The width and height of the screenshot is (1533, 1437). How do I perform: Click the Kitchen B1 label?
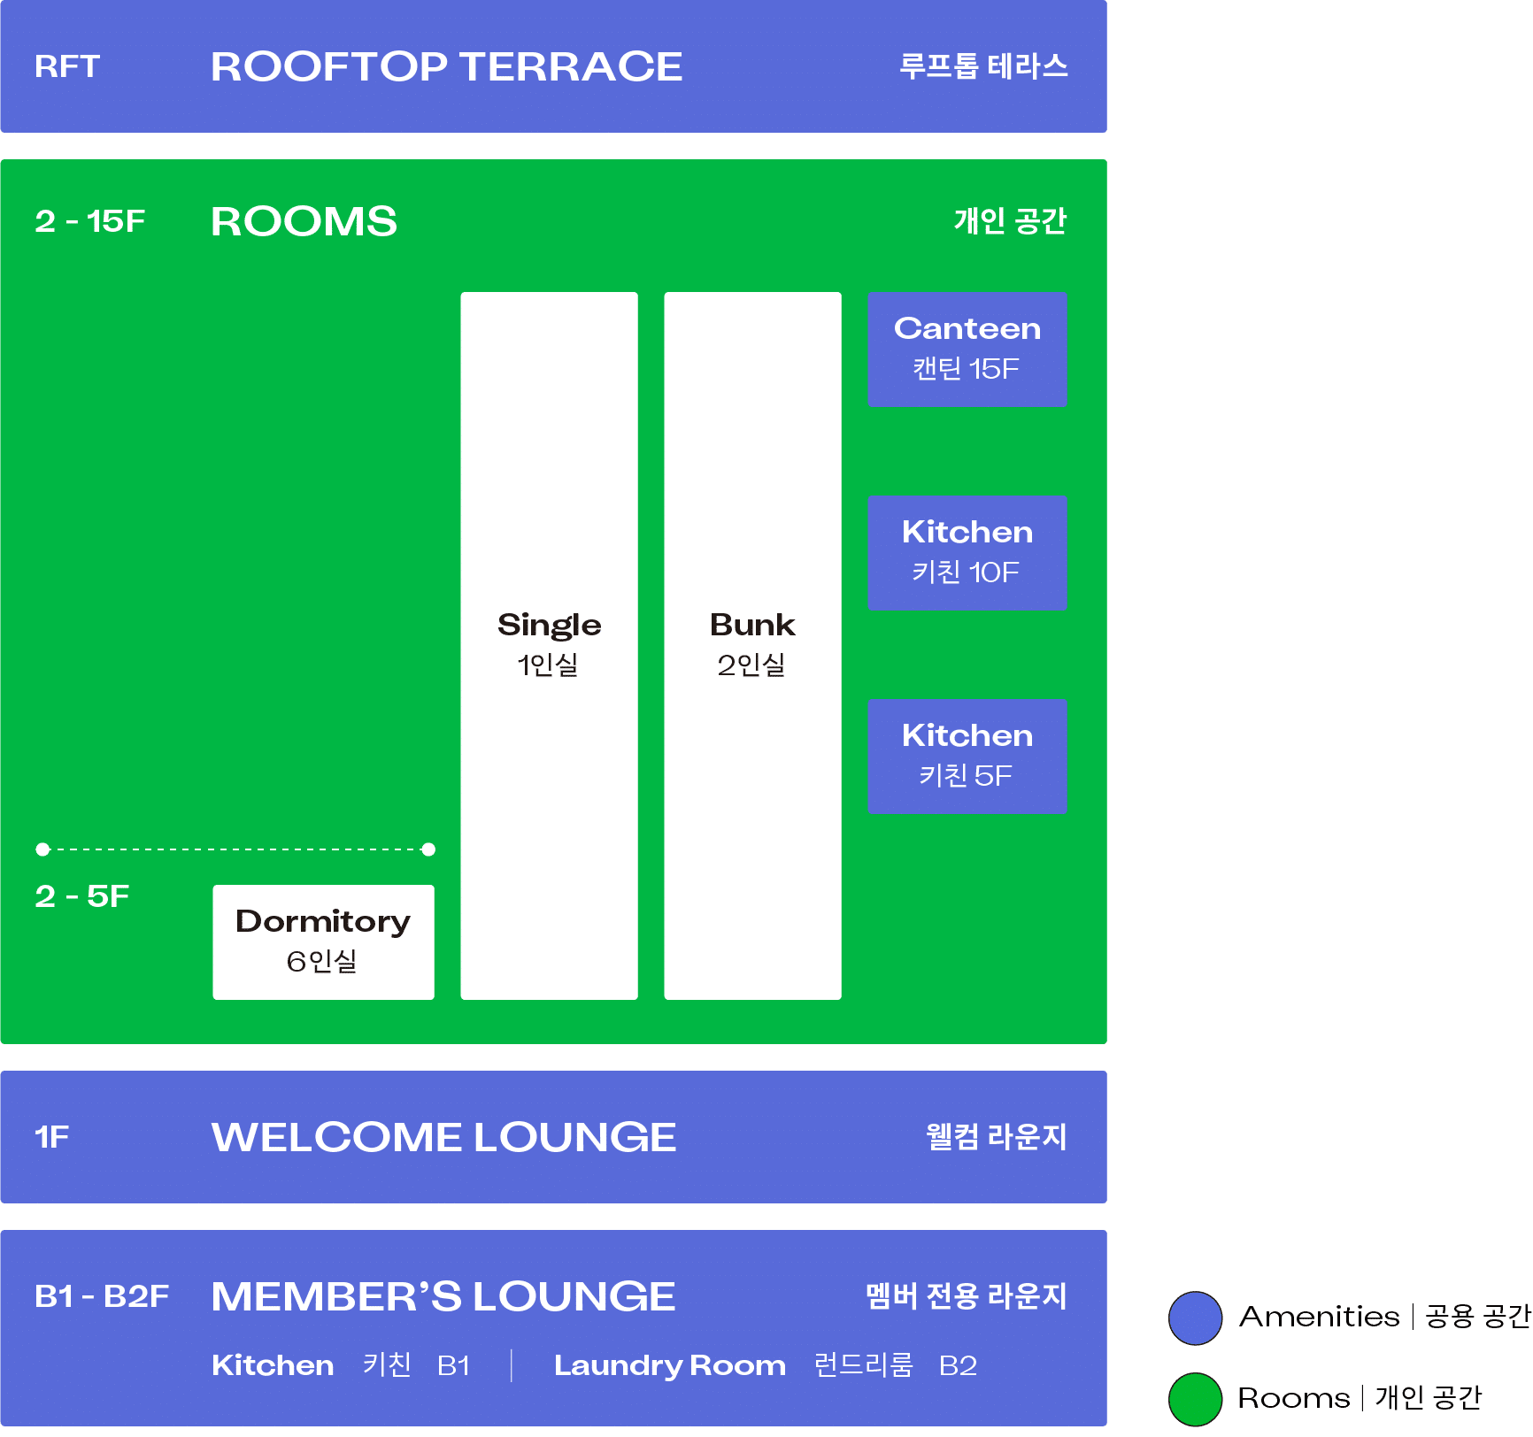pos(341,1365)
